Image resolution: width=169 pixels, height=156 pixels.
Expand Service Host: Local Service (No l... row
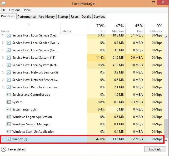pos(3,43)
